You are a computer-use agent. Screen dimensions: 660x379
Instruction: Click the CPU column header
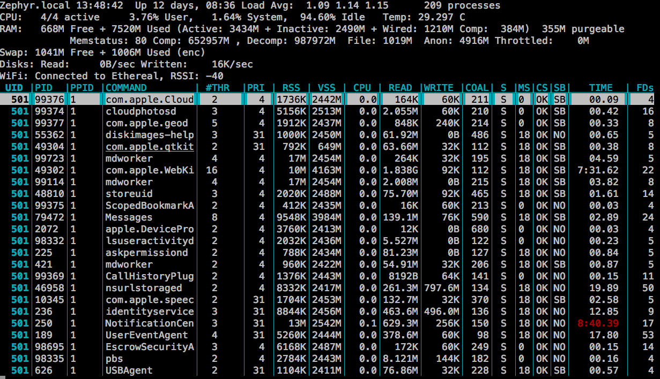pyautogui.click(x=362, y=88)
